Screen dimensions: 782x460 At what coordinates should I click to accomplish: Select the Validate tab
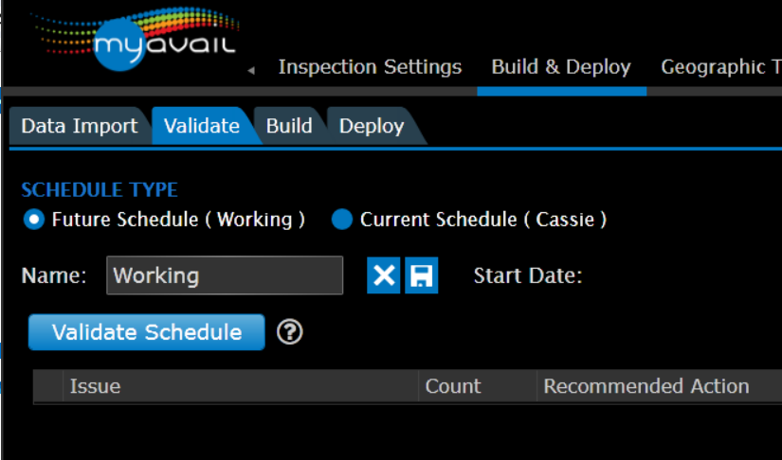(x=201, y=126)
